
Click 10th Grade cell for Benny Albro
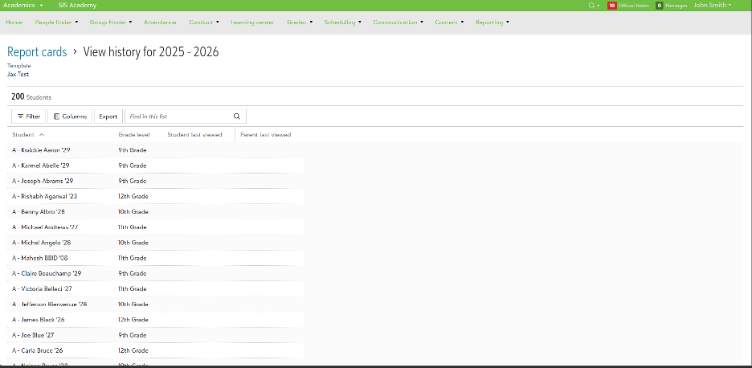click(133, 211)
